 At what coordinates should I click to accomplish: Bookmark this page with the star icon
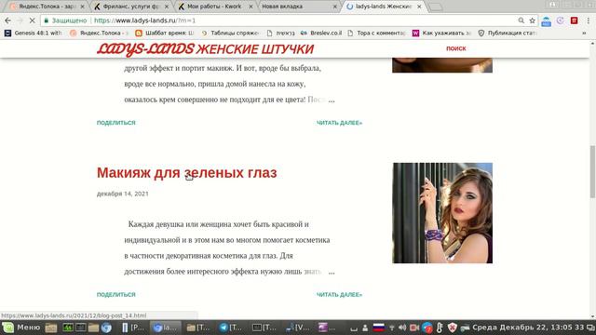point(532,20)
